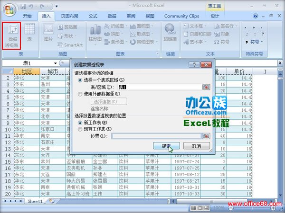
Task: Open the 柱形图 column chart menu
Action: pyautogui.click(x=95, y=34)
